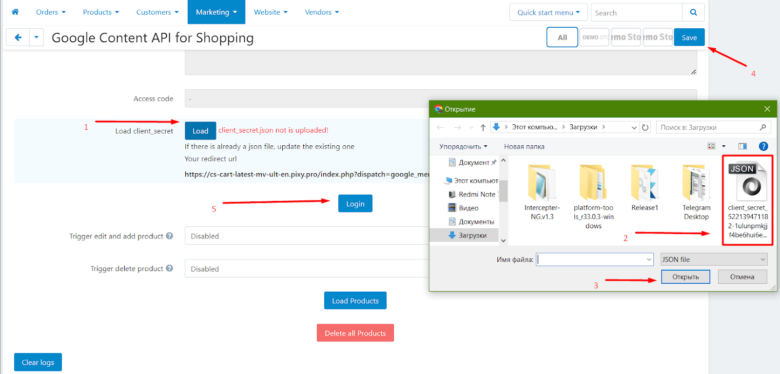Click Новая папка in the dialog toolbar
Viewport: 780px width, 374px height.
point(524,146)
